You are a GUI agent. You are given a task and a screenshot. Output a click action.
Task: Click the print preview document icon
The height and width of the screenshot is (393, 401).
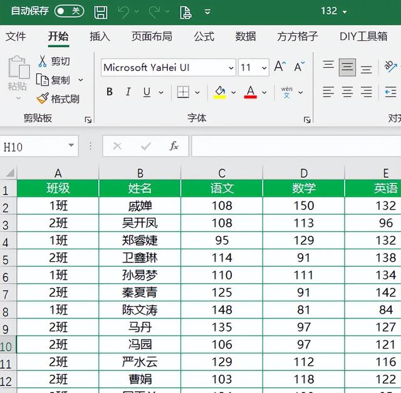click(185, 13)
